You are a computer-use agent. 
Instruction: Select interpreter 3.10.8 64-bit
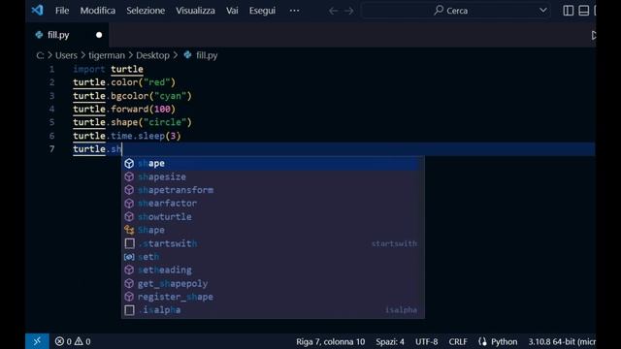click(x=562, y=341)
